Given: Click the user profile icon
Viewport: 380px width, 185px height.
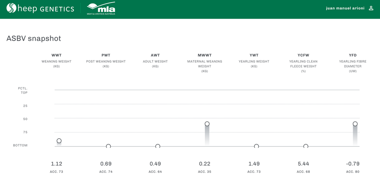Looking at the screenshot, I should [x=371, y=8].
